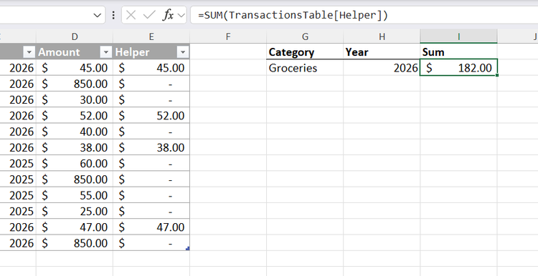Select the Amount cell showing 52.00

click(x=75, y=116)
